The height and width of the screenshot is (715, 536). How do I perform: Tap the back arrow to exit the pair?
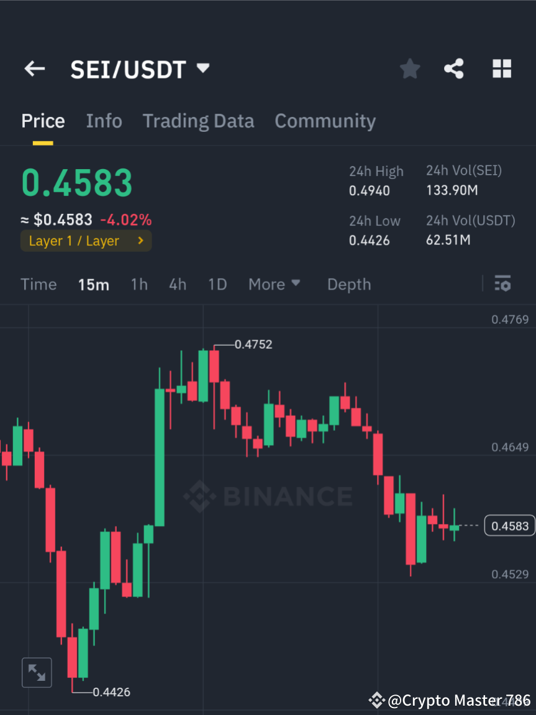34,69
